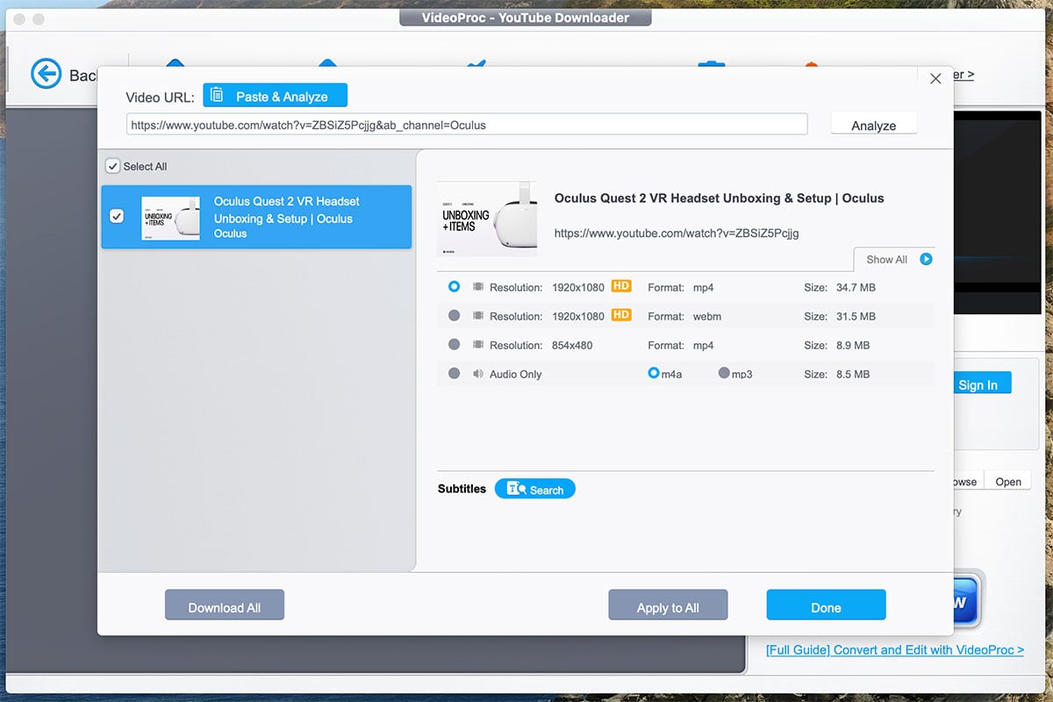The image size is (1053, 702).
Task: Click the video thumbnail in the list item
Action: (170, 218)
